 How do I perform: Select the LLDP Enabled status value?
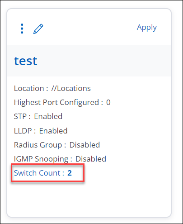[53, 131]
